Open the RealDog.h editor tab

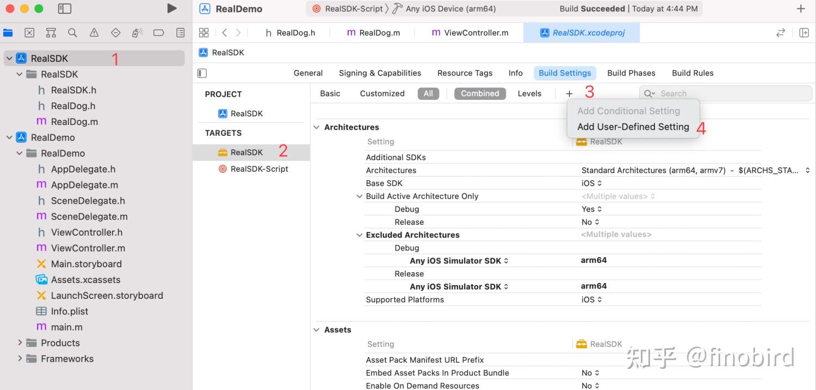(290, 33)
